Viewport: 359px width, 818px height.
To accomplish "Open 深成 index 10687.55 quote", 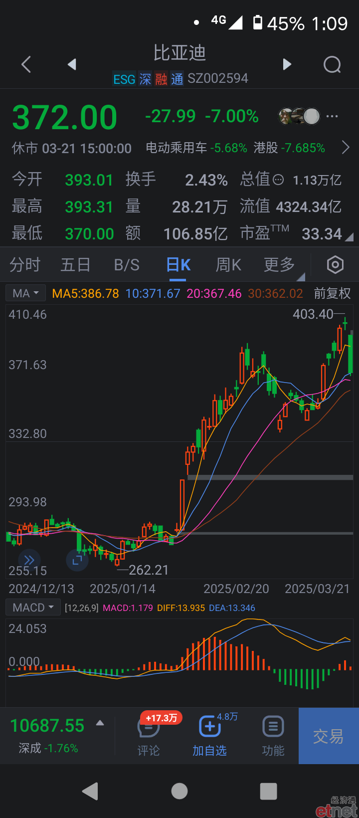I will click(x=47, y=735).
